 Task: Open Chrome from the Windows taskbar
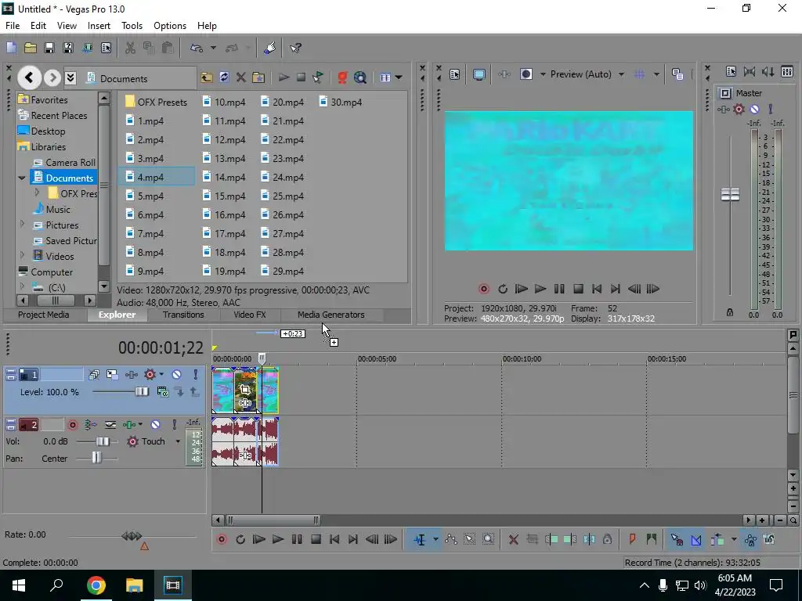pos(96,585)
